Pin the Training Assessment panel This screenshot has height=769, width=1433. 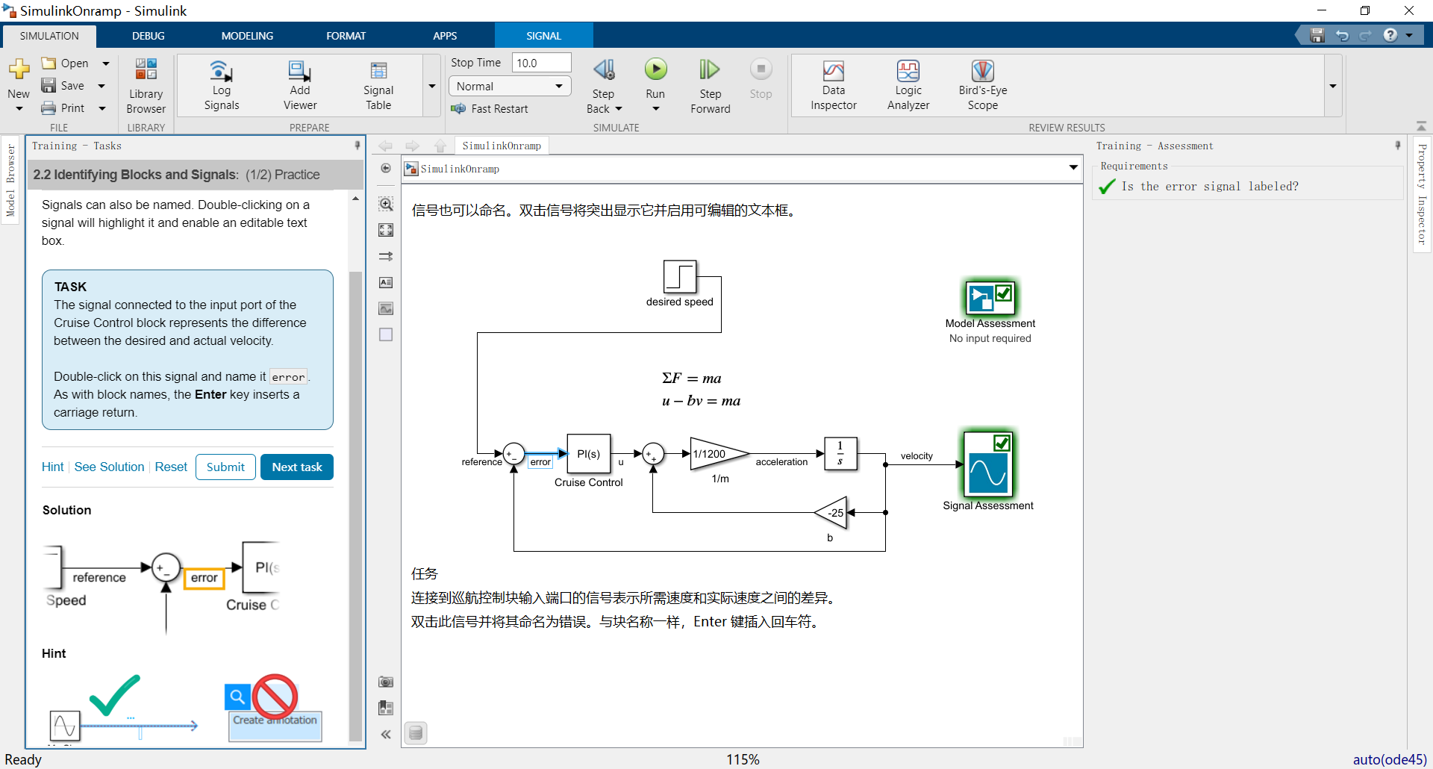click(x=1397, y=145)
